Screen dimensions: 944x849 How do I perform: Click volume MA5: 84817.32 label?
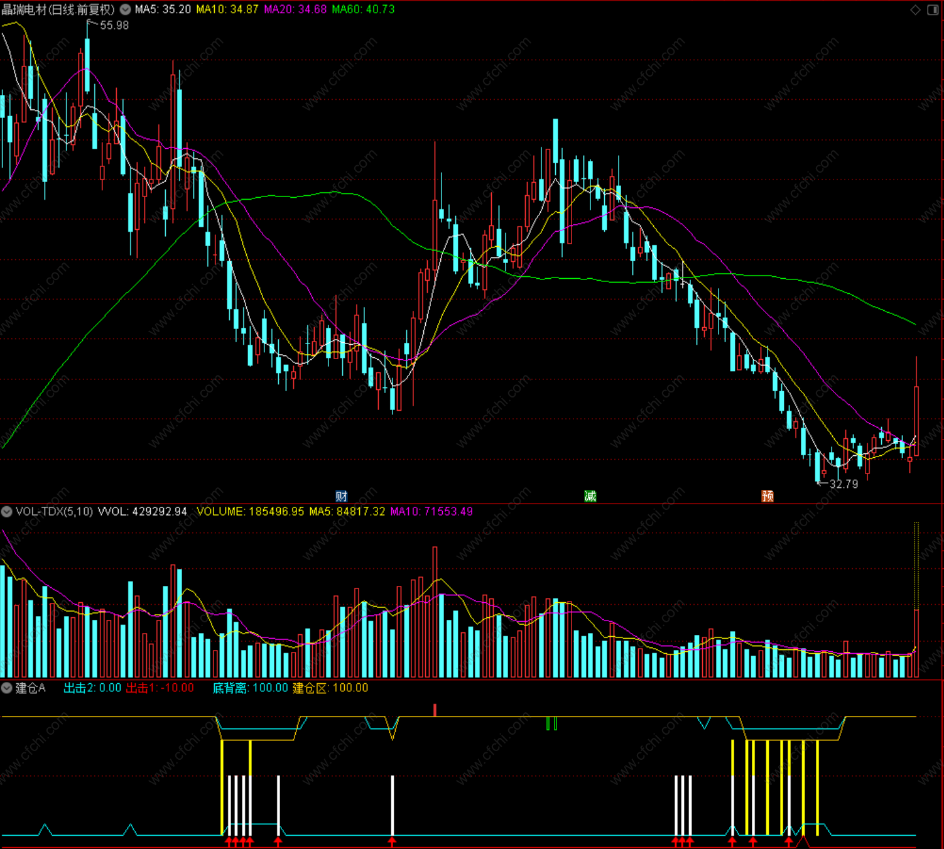tap(347, 512)
